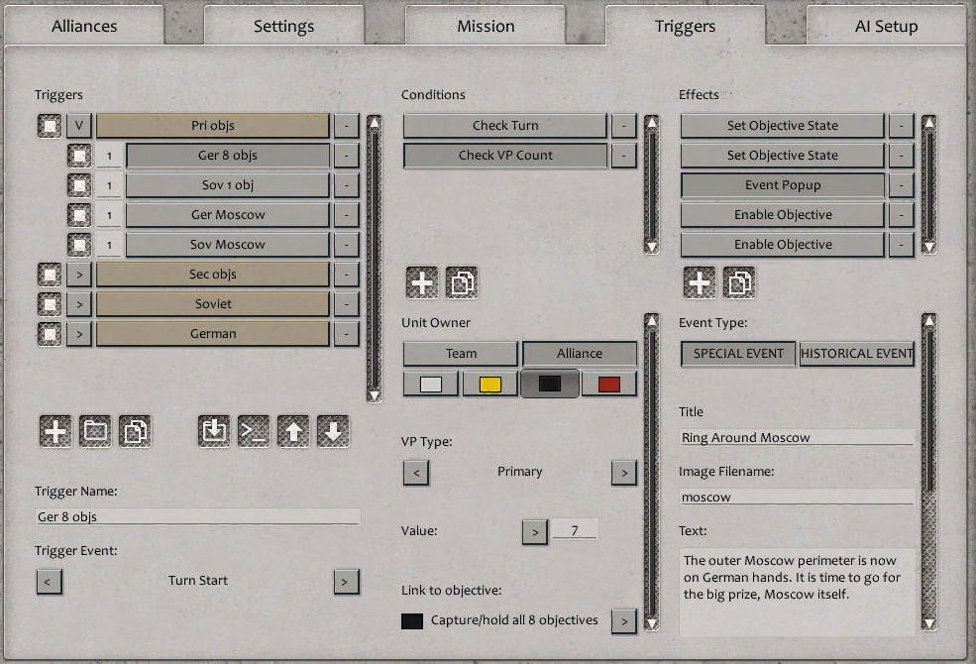The image size is (976, 664).
Task: Delete the Sov 1 obj trigger
Action: 346,185
